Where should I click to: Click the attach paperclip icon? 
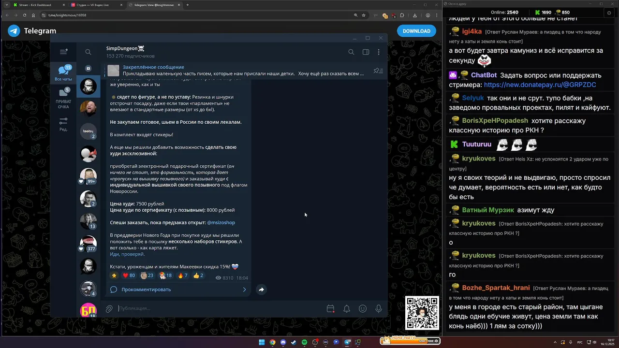click(109, 308)
